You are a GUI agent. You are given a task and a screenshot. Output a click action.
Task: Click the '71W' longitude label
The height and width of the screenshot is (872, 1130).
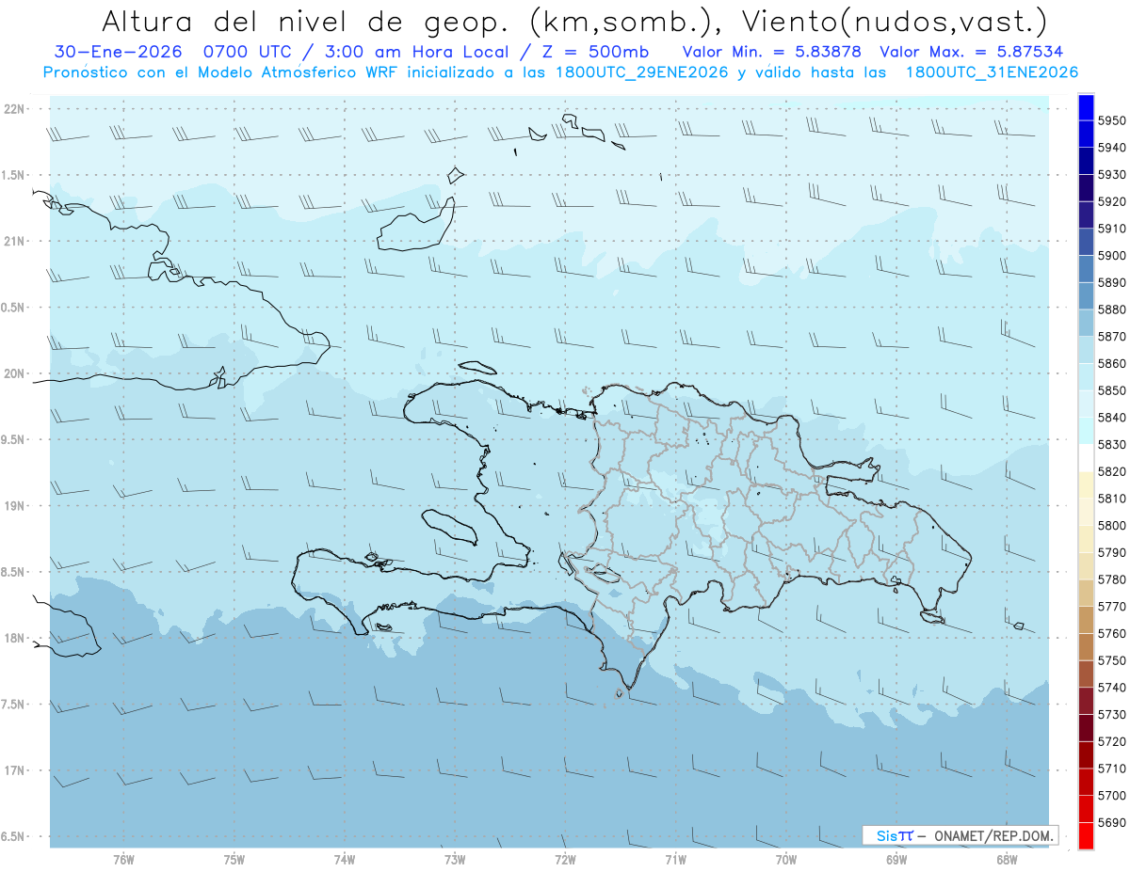point(675,859)
